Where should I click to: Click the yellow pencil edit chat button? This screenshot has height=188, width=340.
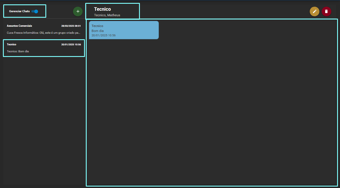click(x=314, y=12)
